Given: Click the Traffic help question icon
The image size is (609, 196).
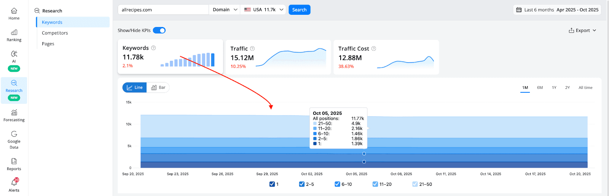Looking at the screenshot, I should click(252, 49).
